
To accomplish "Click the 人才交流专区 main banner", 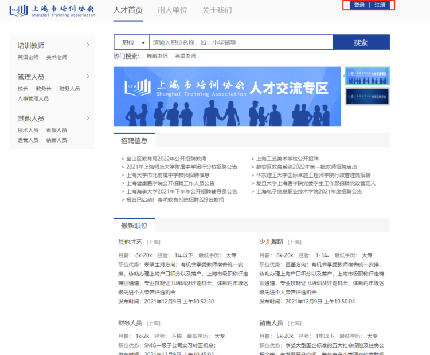I will coord(227,96).
